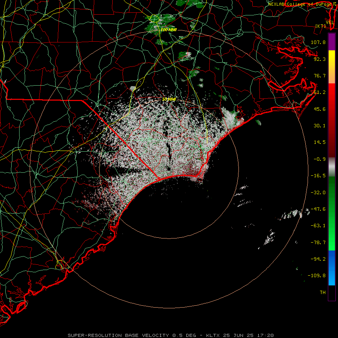This screenshot has width=338, height=338.
Task: Pick the purple segment of the velocity scale
Action: click(x=332, y=42)
